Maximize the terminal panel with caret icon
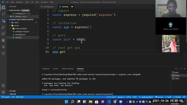This screenshot has height=105, width=187. (x=181, y=69)
